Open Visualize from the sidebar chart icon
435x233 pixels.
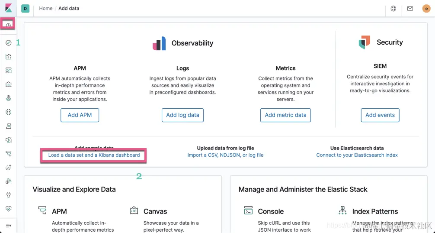pyautogui.click(x=8, y=57)
